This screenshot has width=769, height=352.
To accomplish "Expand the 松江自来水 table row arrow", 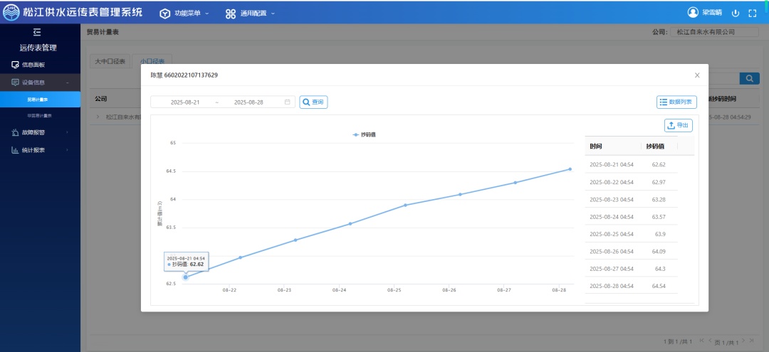I will (97, 117).
